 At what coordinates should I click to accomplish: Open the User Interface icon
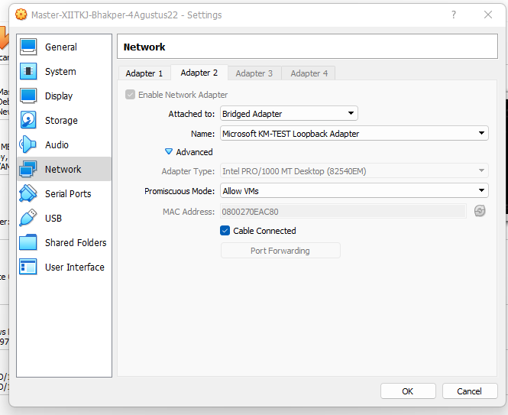coord(28,267)
